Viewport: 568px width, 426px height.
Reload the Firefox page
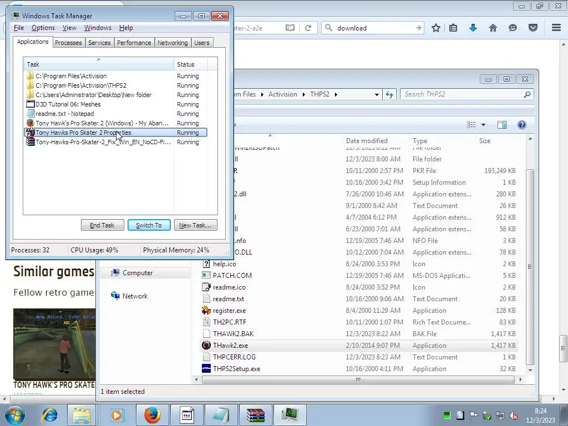coord(308,28)
